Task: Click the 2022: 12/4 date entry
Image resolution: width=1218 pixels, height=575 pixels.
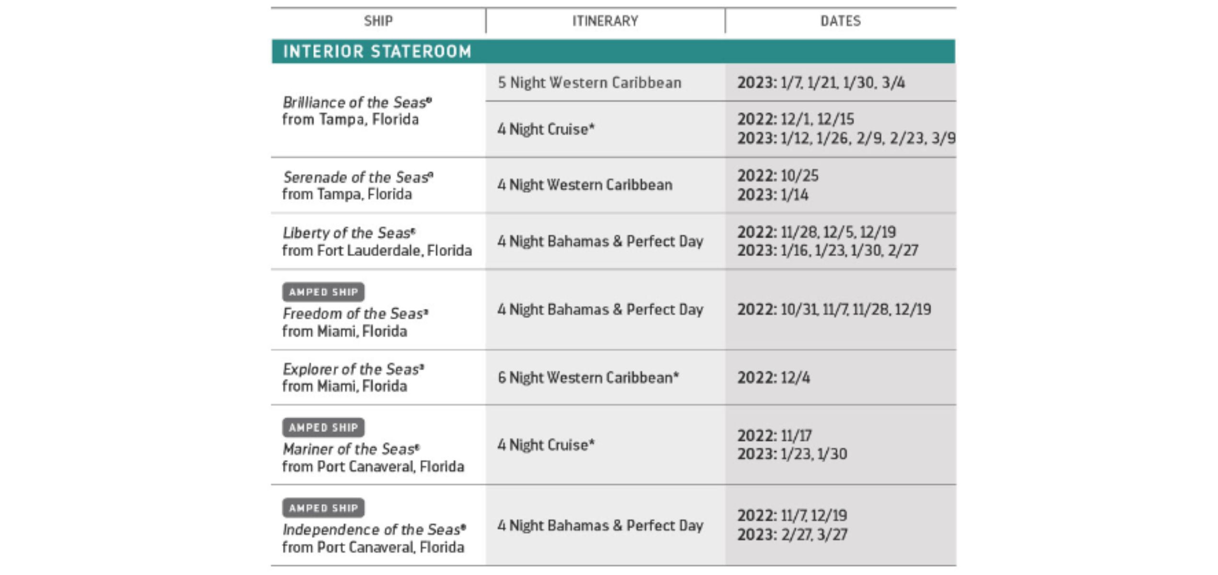Action: pyautogui.click(x=773, y=377)
